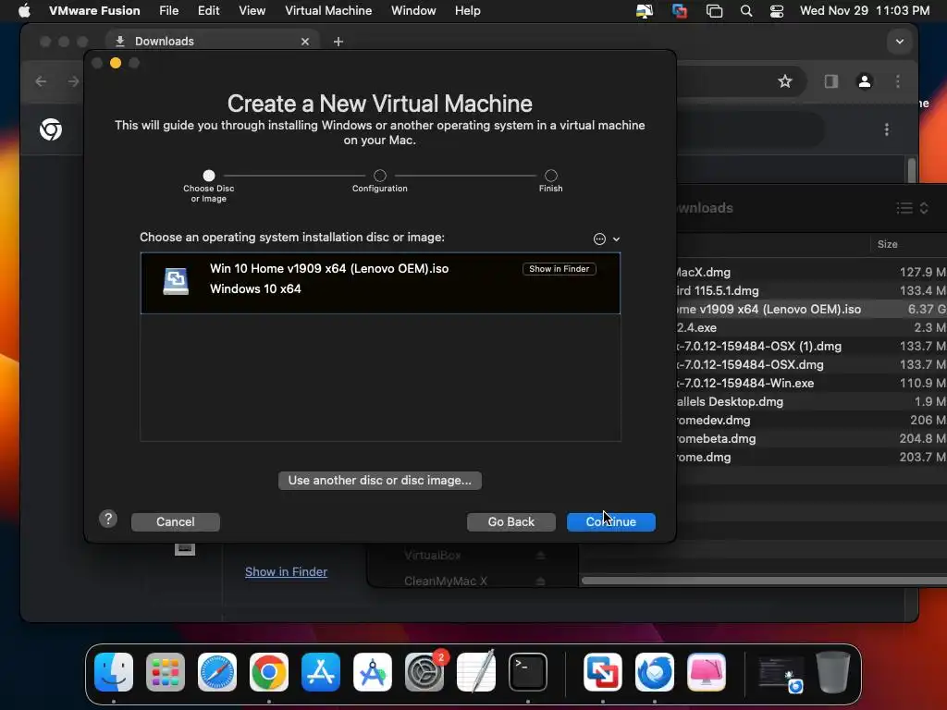The height and width of the screenshot is (710, 947).
Task: Select the Downloads tab in Chrome
Action: (212, 41)
